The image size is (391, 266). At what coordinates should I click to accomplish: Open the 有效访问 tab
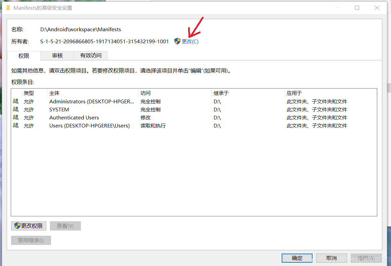(x=91, y=55)
